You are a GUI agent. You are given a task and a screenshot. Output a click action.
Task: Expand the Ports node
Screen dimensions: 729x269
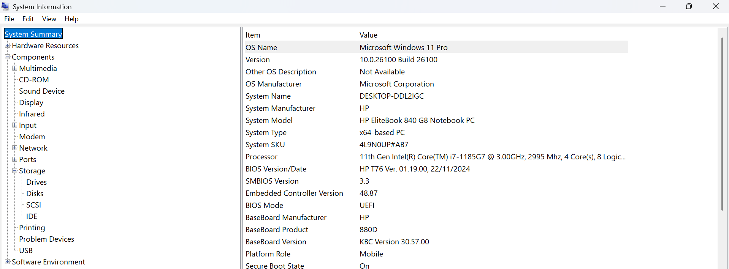pyautogui.click(x=14, y=159)
